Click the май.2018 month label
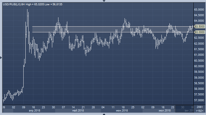Screen dimensions: 206x115 coord(78,111)
